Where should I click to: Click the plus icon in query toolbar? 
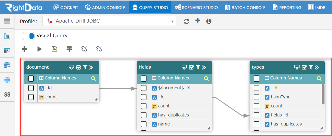coord(25,49)
